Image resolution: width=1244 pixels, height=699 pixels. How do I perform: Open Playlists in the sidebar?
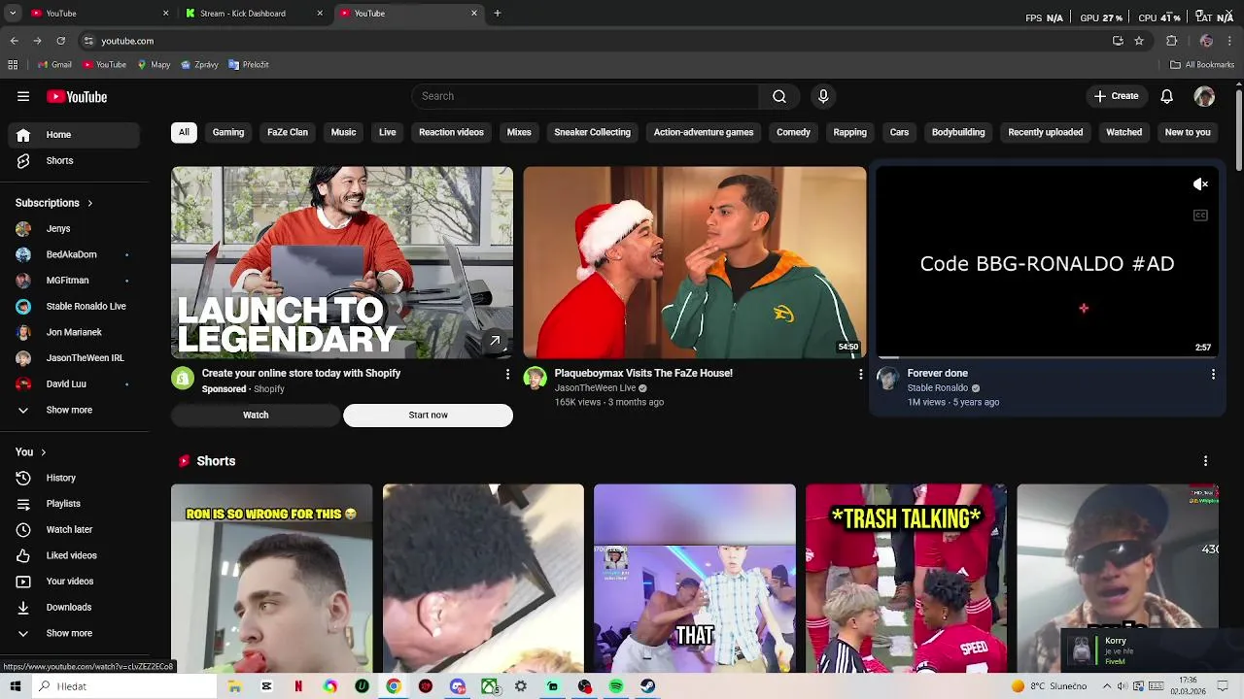(x=74, y=504)
